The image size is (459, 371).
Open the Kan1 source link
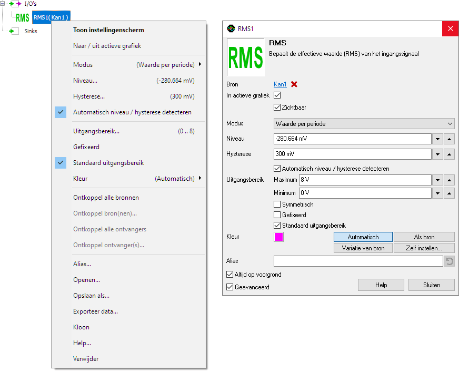(x=280, y=84)
